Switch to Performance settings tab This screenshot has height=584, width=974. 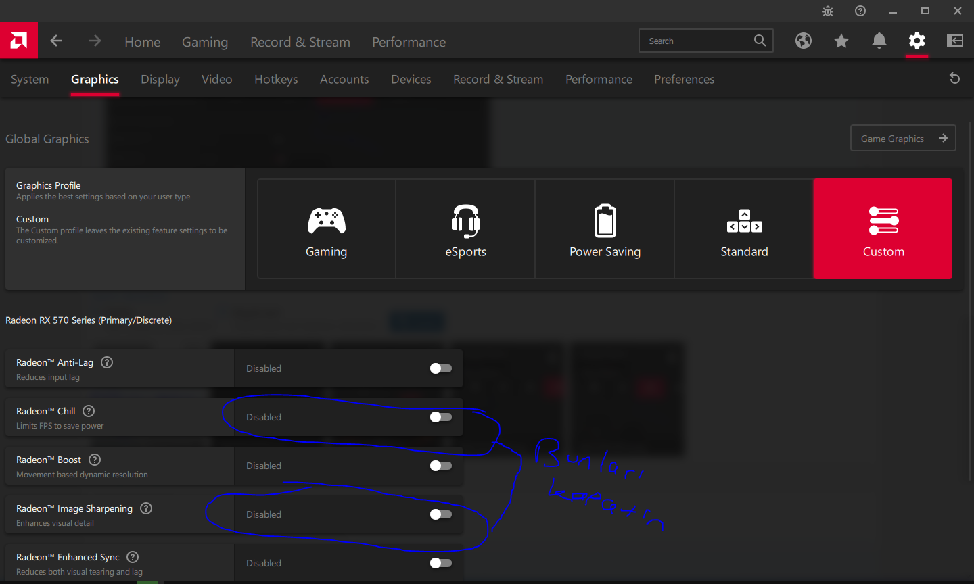(x=599, y=79)
